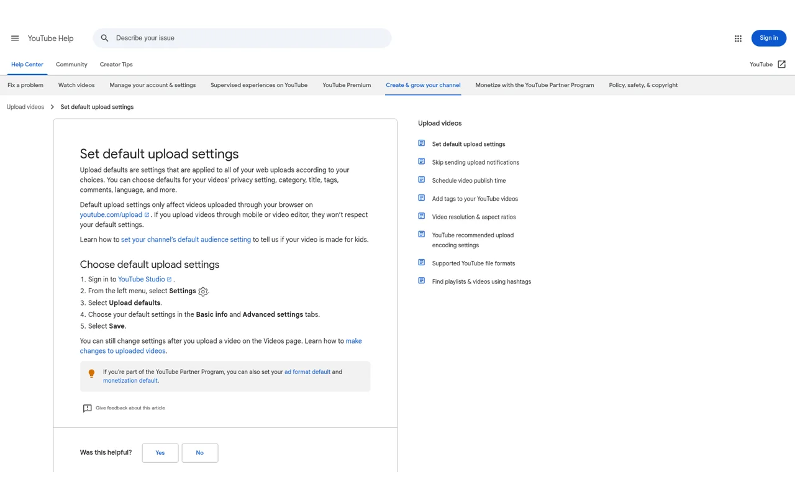Switch to the Help Center tab
The image size is (795, 497).
[27, 65]
